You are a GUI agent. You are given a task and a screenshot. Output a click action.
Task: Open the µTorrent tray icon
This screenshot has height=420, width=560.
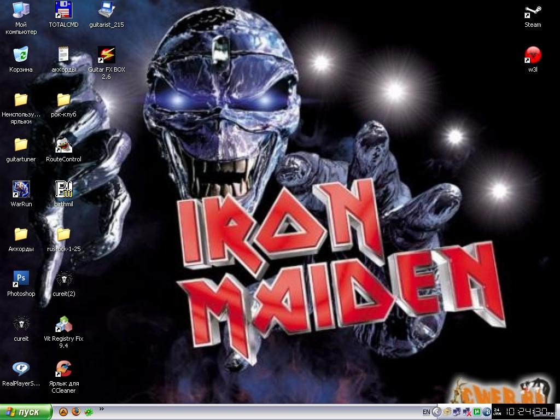point(477,412)
